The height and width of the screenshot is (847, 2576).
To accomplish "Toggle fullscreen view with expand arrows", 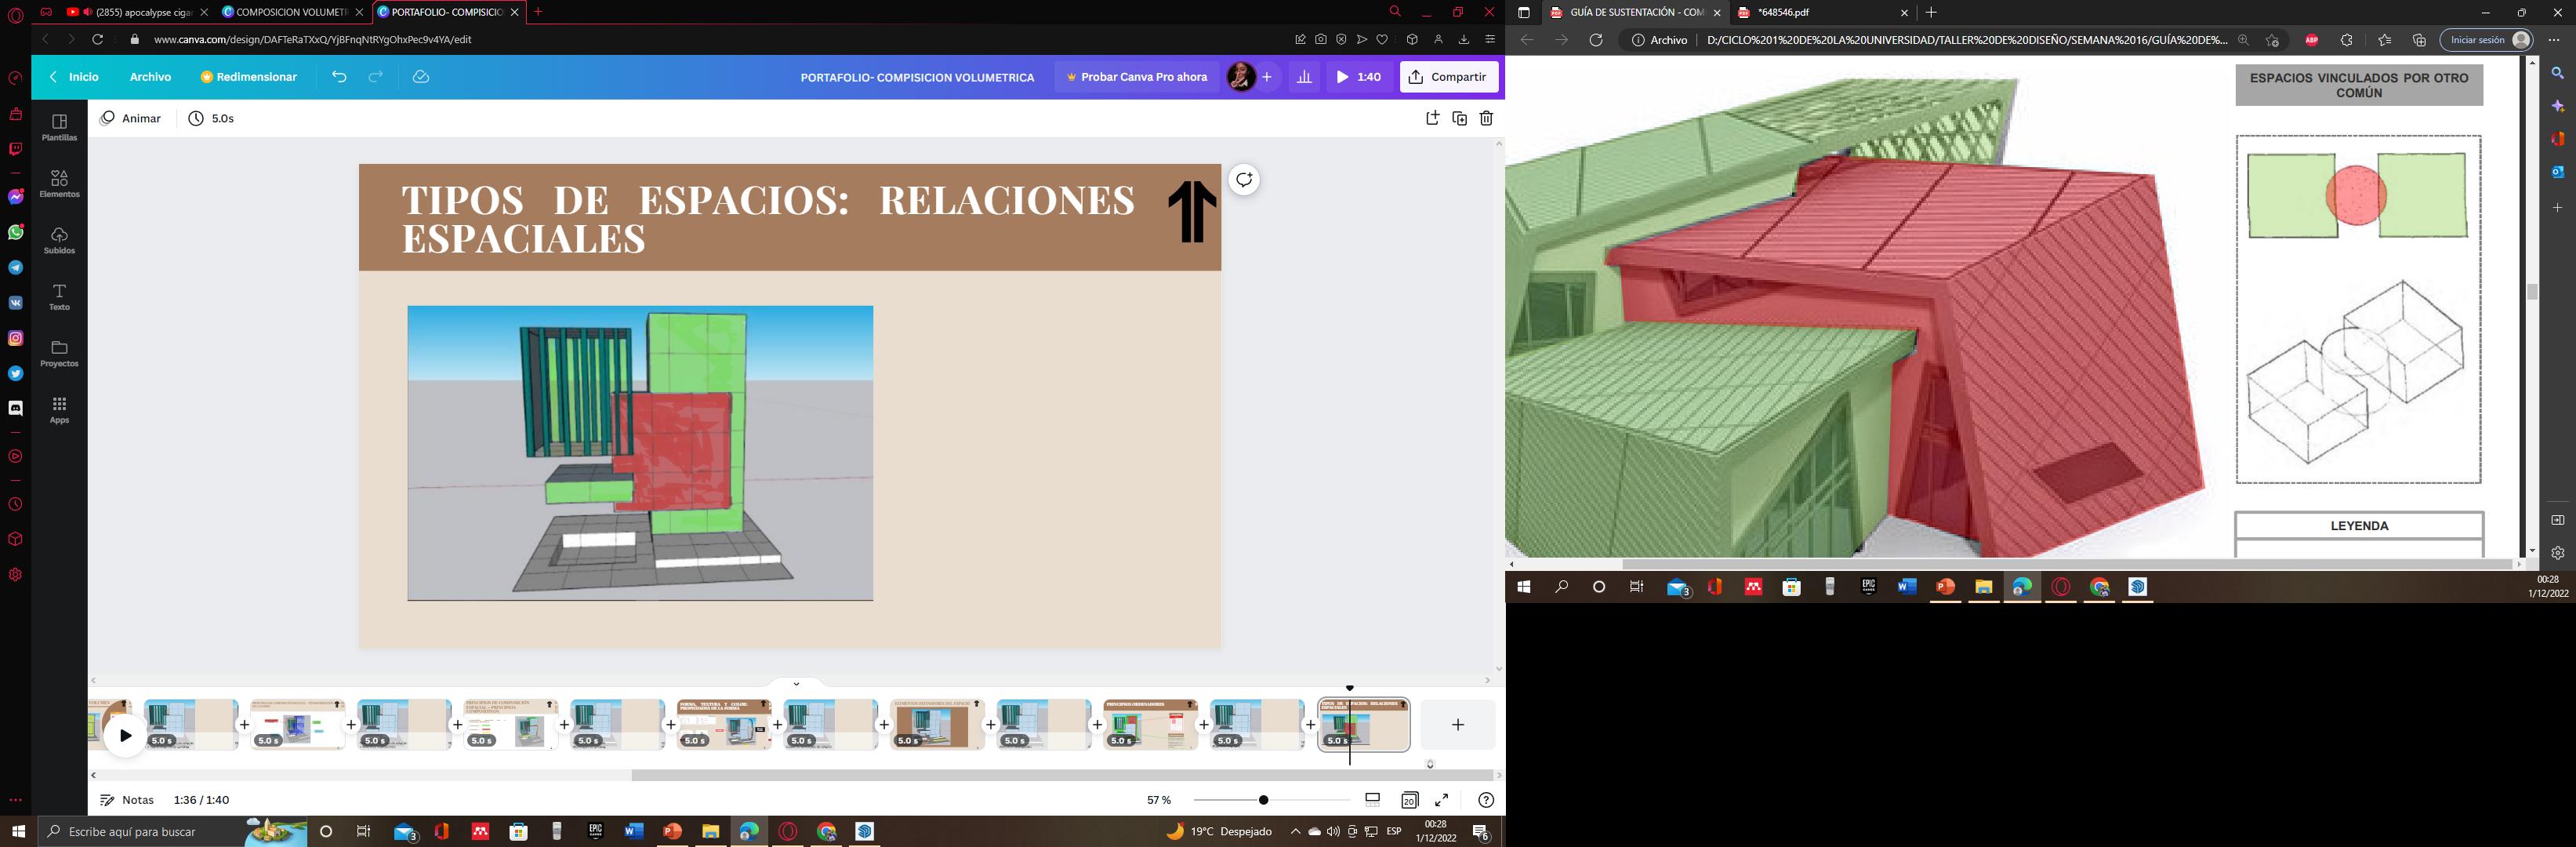I will pyautogui.click(x=1441, y=800).
